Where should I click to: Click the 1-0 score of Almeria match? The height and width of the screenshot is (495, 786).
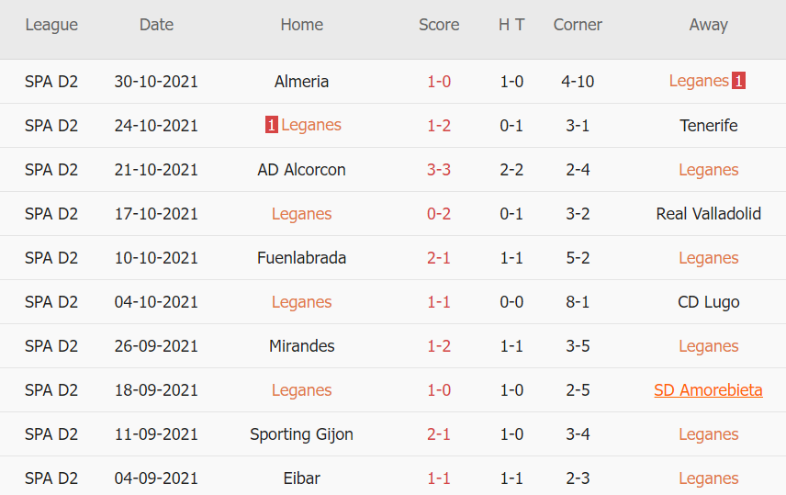click(x=439, y=82)
